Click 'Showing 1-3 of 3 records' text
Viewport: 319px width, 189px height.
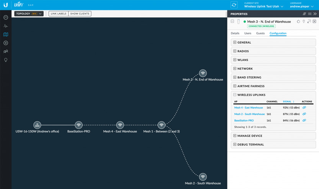[250, 127]
